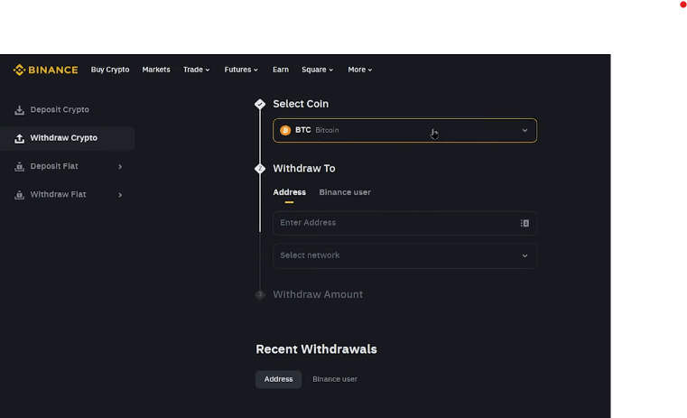
Task: Click the Select Coin step diamond marker
Action: click(260, 105)
